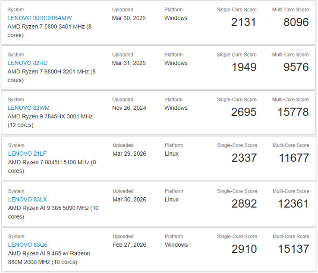This screenshot has height=273, width=318.
Task: Click the Nov 26, 2024 upload date
Action: click(x=129, y=108)
